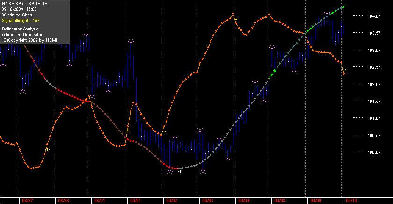The image size is (393, 204).
Task: Click yellow down arrow at 08/31 line crossover
Action: 92,102
